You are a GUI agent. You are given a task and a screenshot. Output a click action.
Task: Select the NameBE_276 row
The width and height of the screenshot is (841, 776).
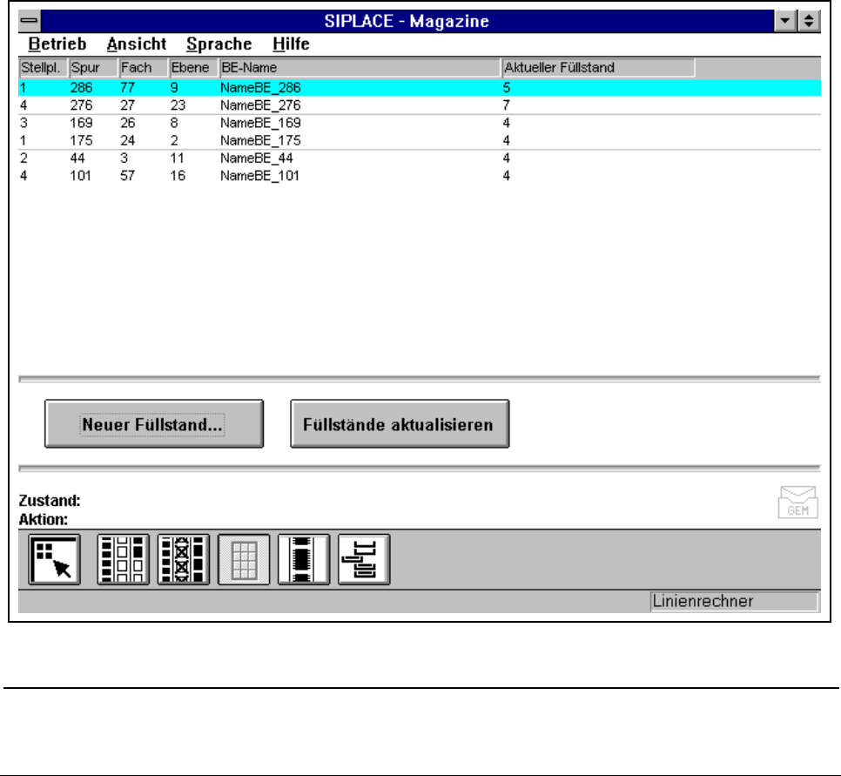[x=261, y=105]
